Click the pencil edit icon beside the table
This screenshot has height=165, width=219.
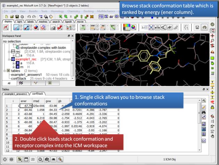(204, 107)
